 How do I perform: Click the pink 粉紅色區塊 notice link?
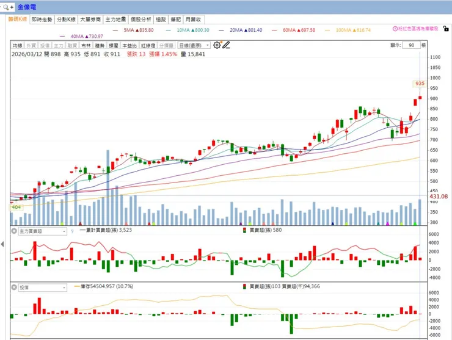click(418, 29)
